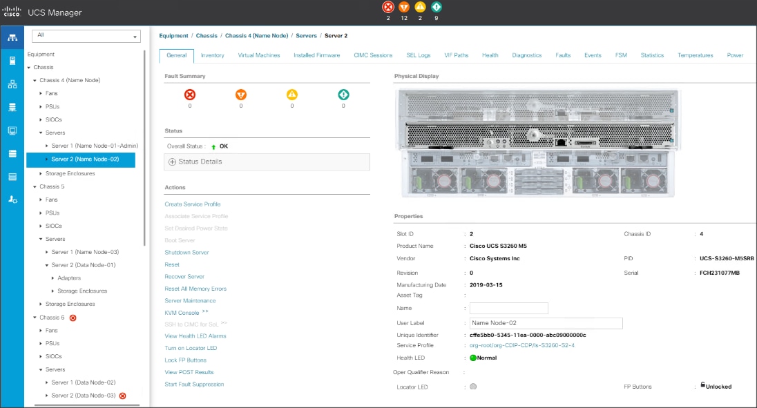Expand PSUs under Chassis 4
The height and width of the screenshot is (408, 757).
tap(41, 106)
